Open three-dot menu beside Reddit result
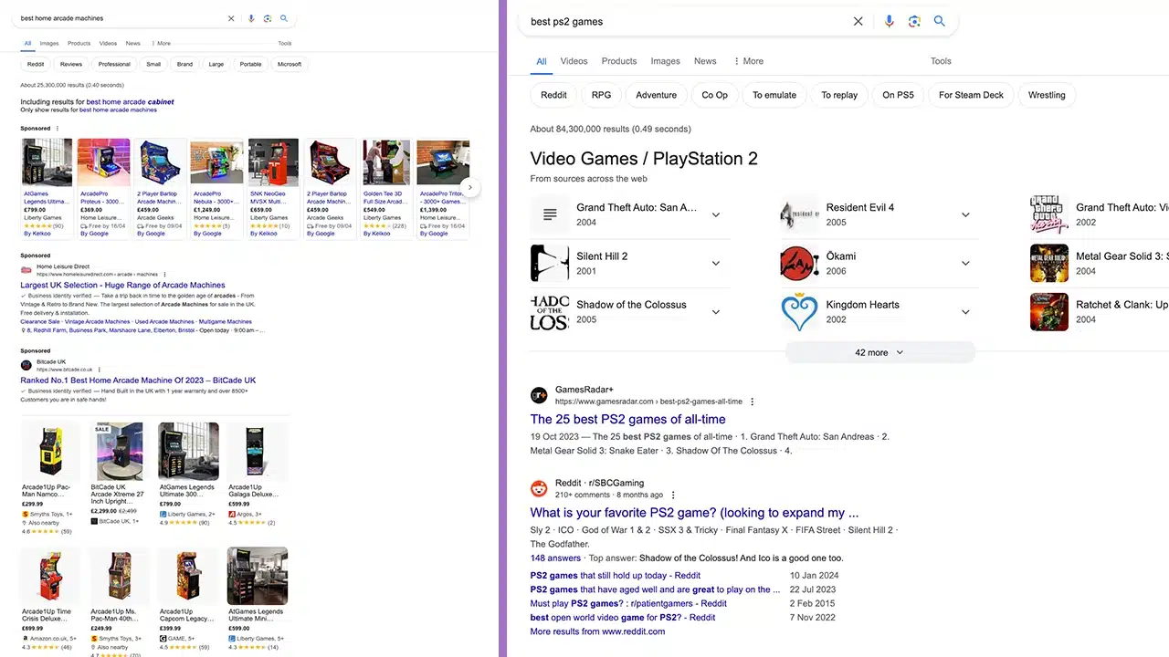 (x=673, y=495)
